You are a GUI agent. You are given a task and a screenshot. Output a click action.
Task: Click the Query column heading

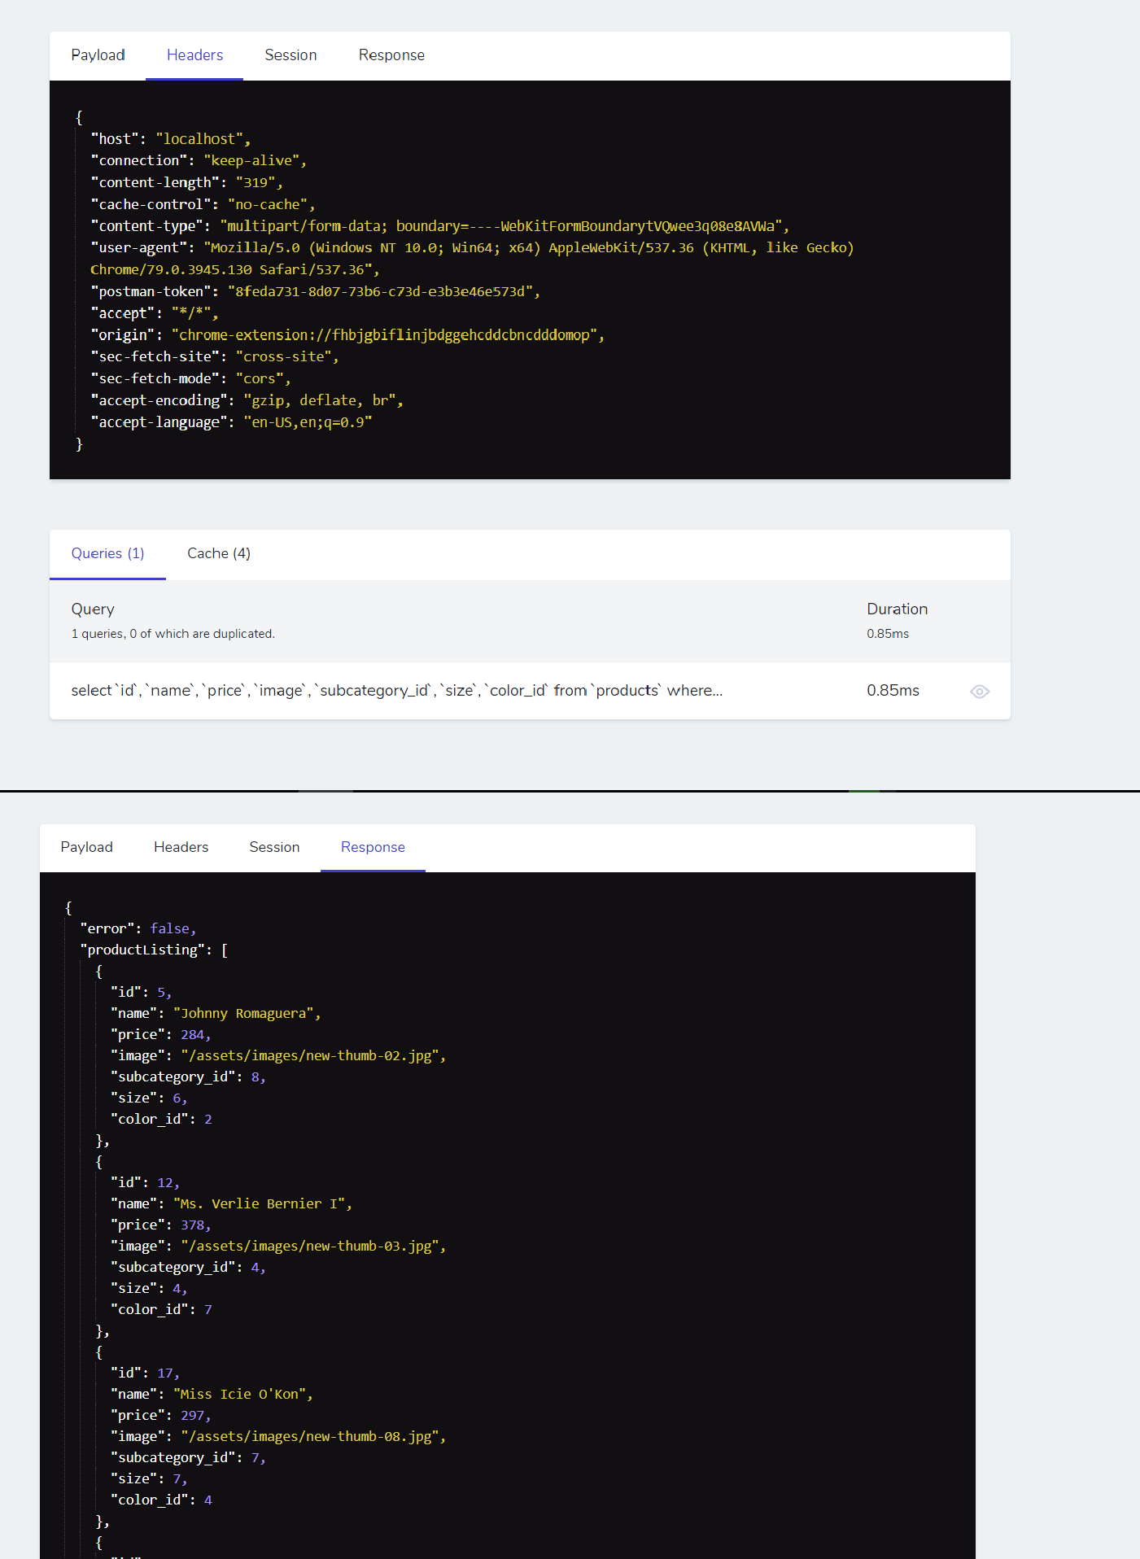click(93, 609)
